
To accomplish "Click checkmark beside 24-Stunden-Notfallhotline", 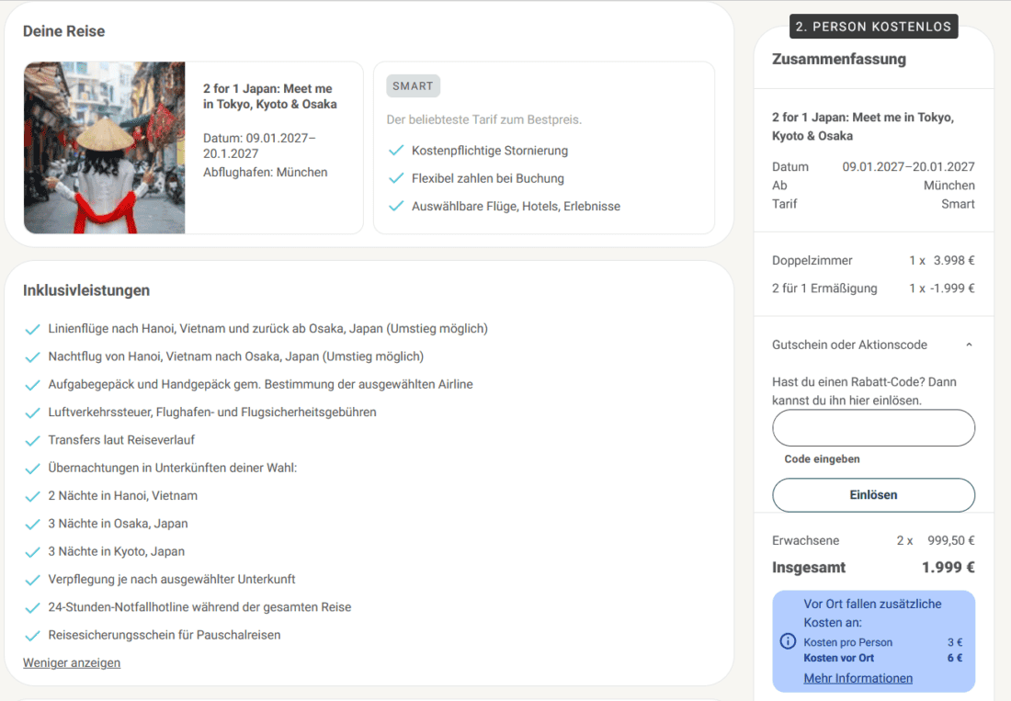I will pyautogui.click(x=32, y=607).
